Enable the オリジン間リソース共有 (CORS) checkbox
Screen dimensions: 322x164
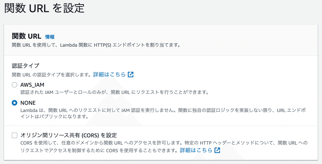coord(14,135)
